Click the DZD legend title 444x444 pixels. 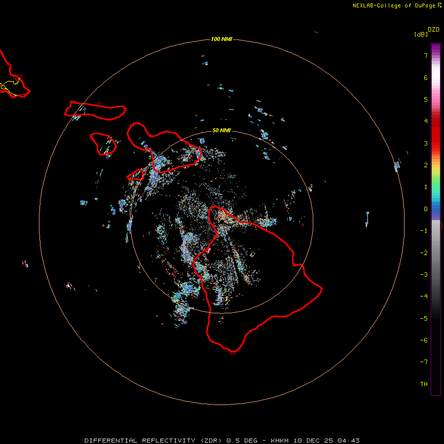click(434, 30)
